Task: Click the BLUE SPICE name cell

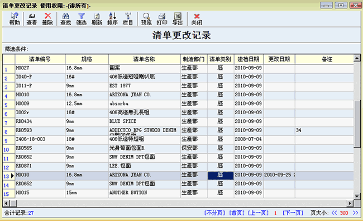Action: click(145, 121)
